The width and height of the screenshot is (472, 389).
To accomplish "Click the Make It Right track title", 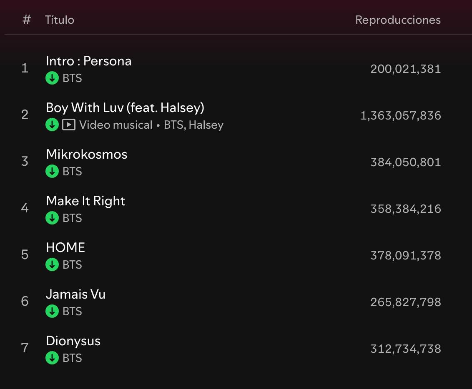I will point(85,201).
